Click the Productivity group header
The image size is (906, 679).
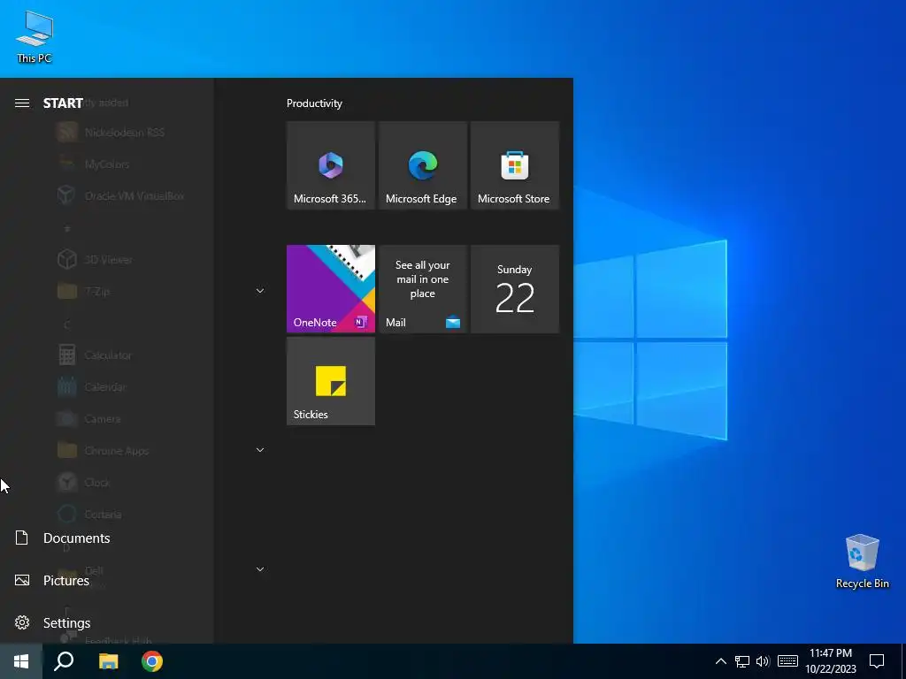314,103
